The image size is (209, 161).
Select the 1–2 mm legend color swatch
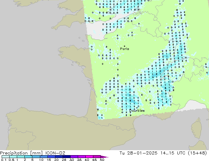(x=21, y=157)
